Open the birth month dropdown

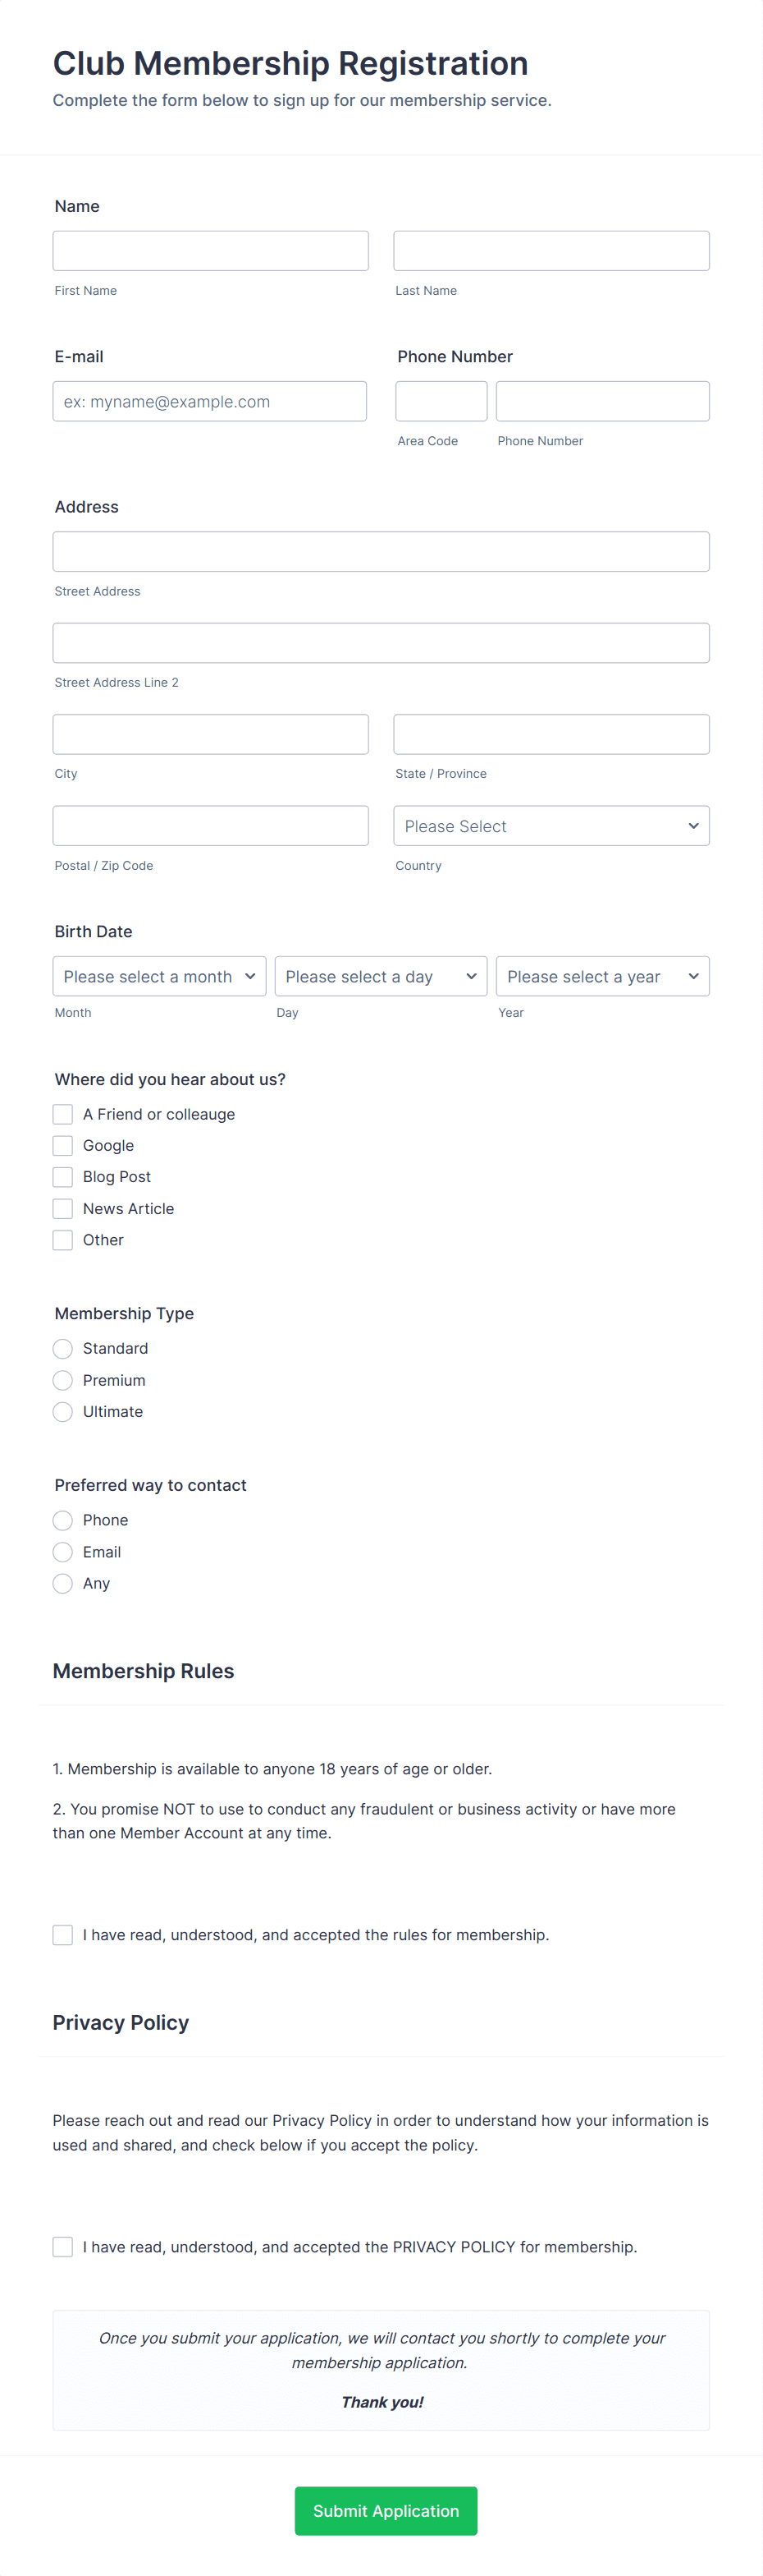pos(158,975)
